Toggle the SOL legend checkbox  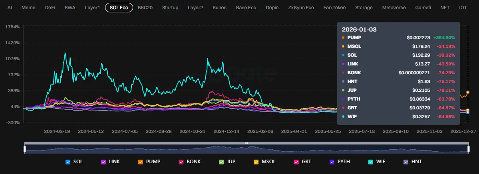(x=68, y=162)
